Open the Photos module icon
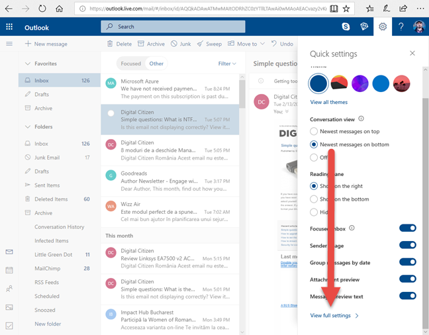This screenshot has height=335, width=429. pyautogui.click(x=9, y=307)
